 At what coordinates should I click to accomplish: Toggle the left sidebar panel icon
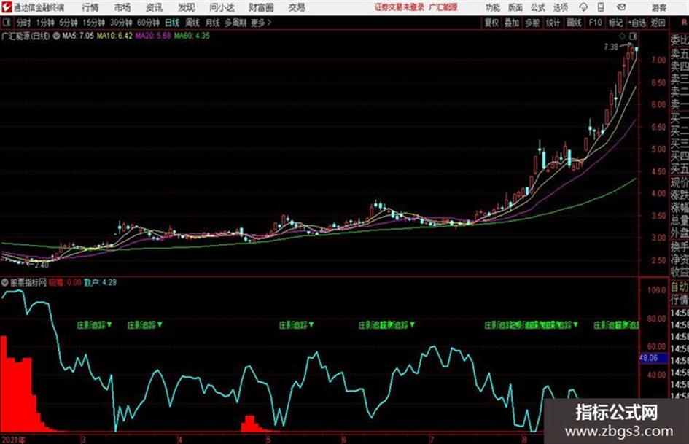[x=7, y=22]
